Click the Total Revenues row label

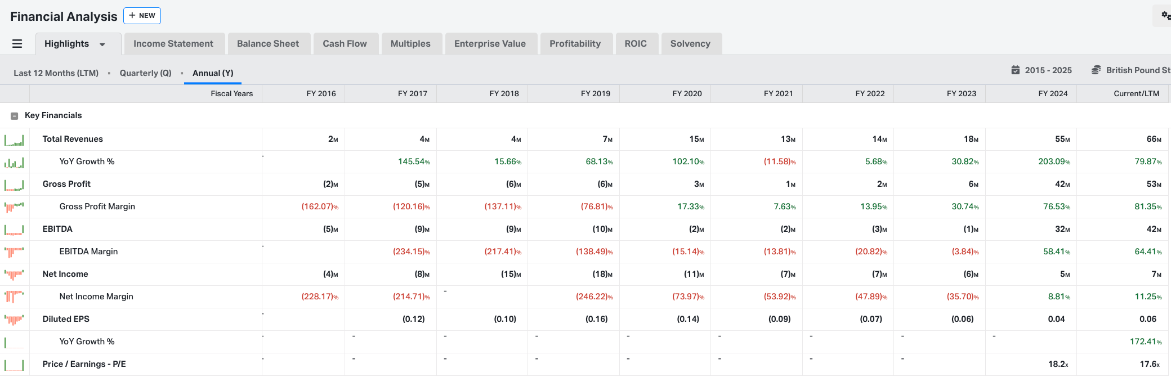point(73,139)
